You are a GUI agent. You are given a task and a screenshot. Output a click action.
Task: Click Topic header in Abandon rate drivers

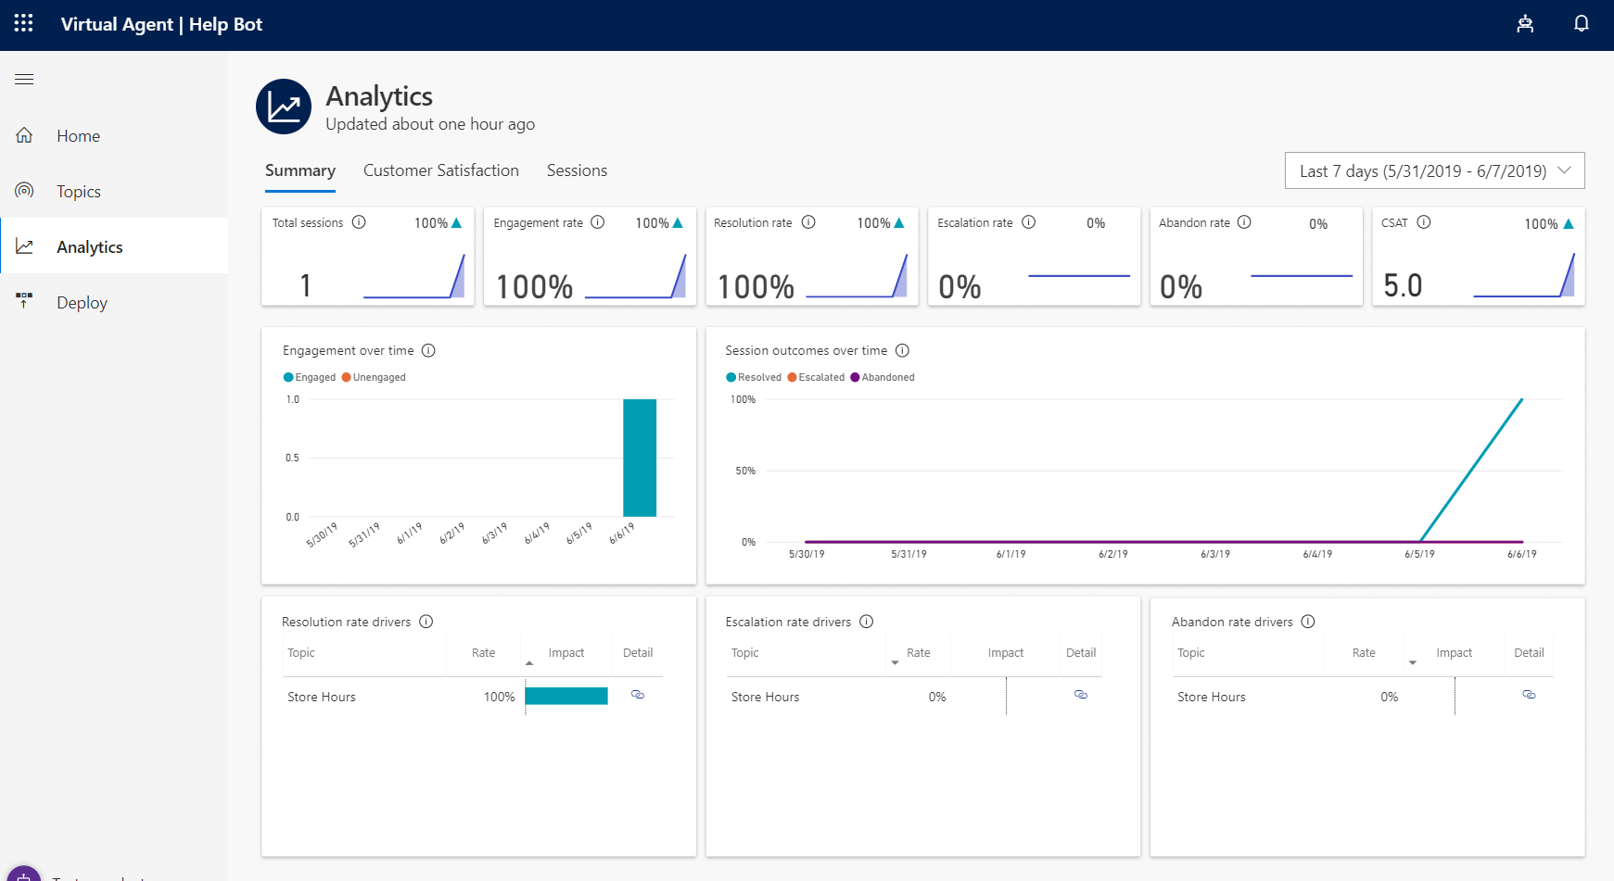coord(1191,653)
